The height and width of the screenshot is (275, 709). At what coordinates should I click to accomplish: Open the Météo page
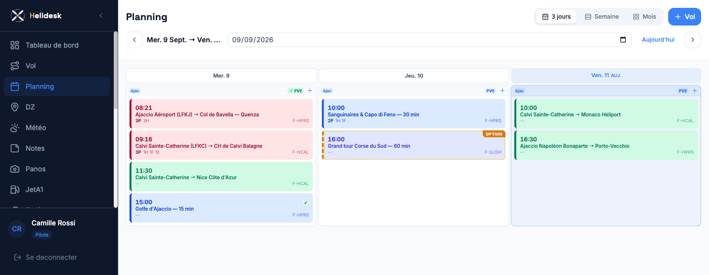[x=57, y=128]
